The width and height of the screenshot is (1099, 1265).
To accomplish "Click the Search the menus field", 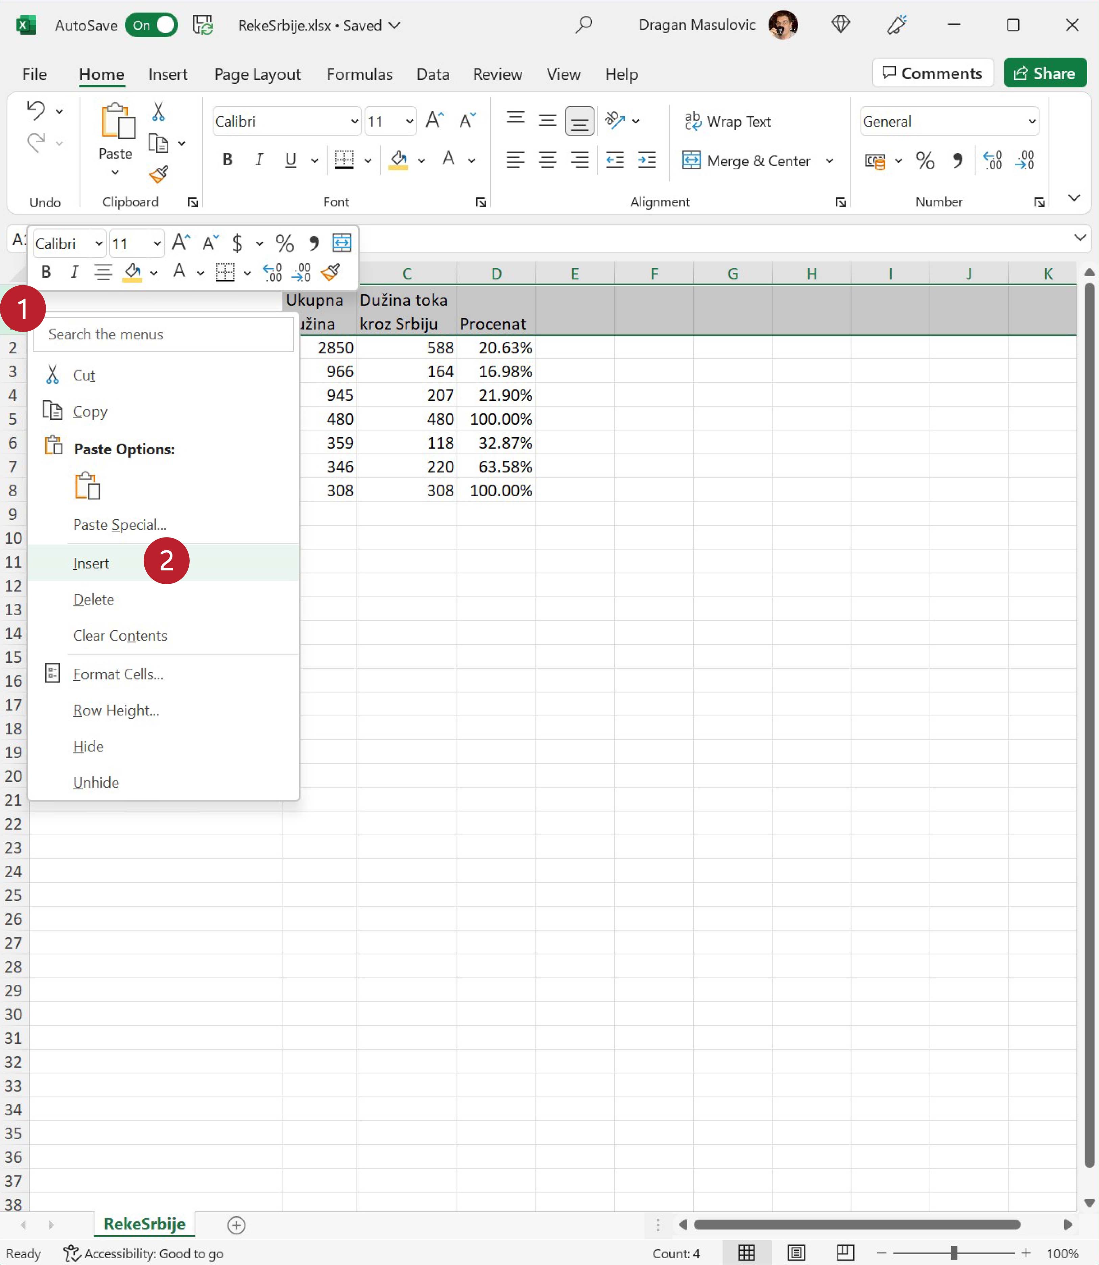I will [x=163, y=334].
